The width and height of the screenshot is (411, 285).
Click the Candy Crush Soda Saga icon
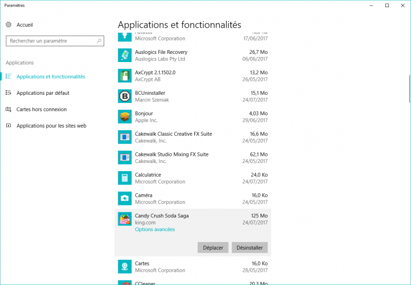point(125,219)
